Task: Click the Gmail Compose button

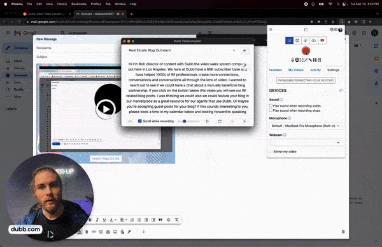Action: coord(17,48)
